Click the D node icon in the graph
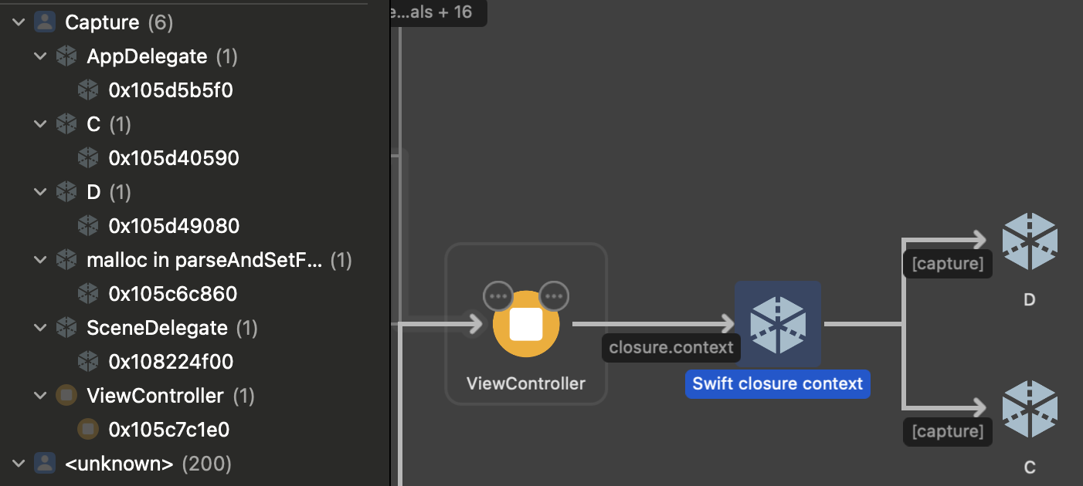This screenshot has height=486, width=1083. click(1030, 241)
